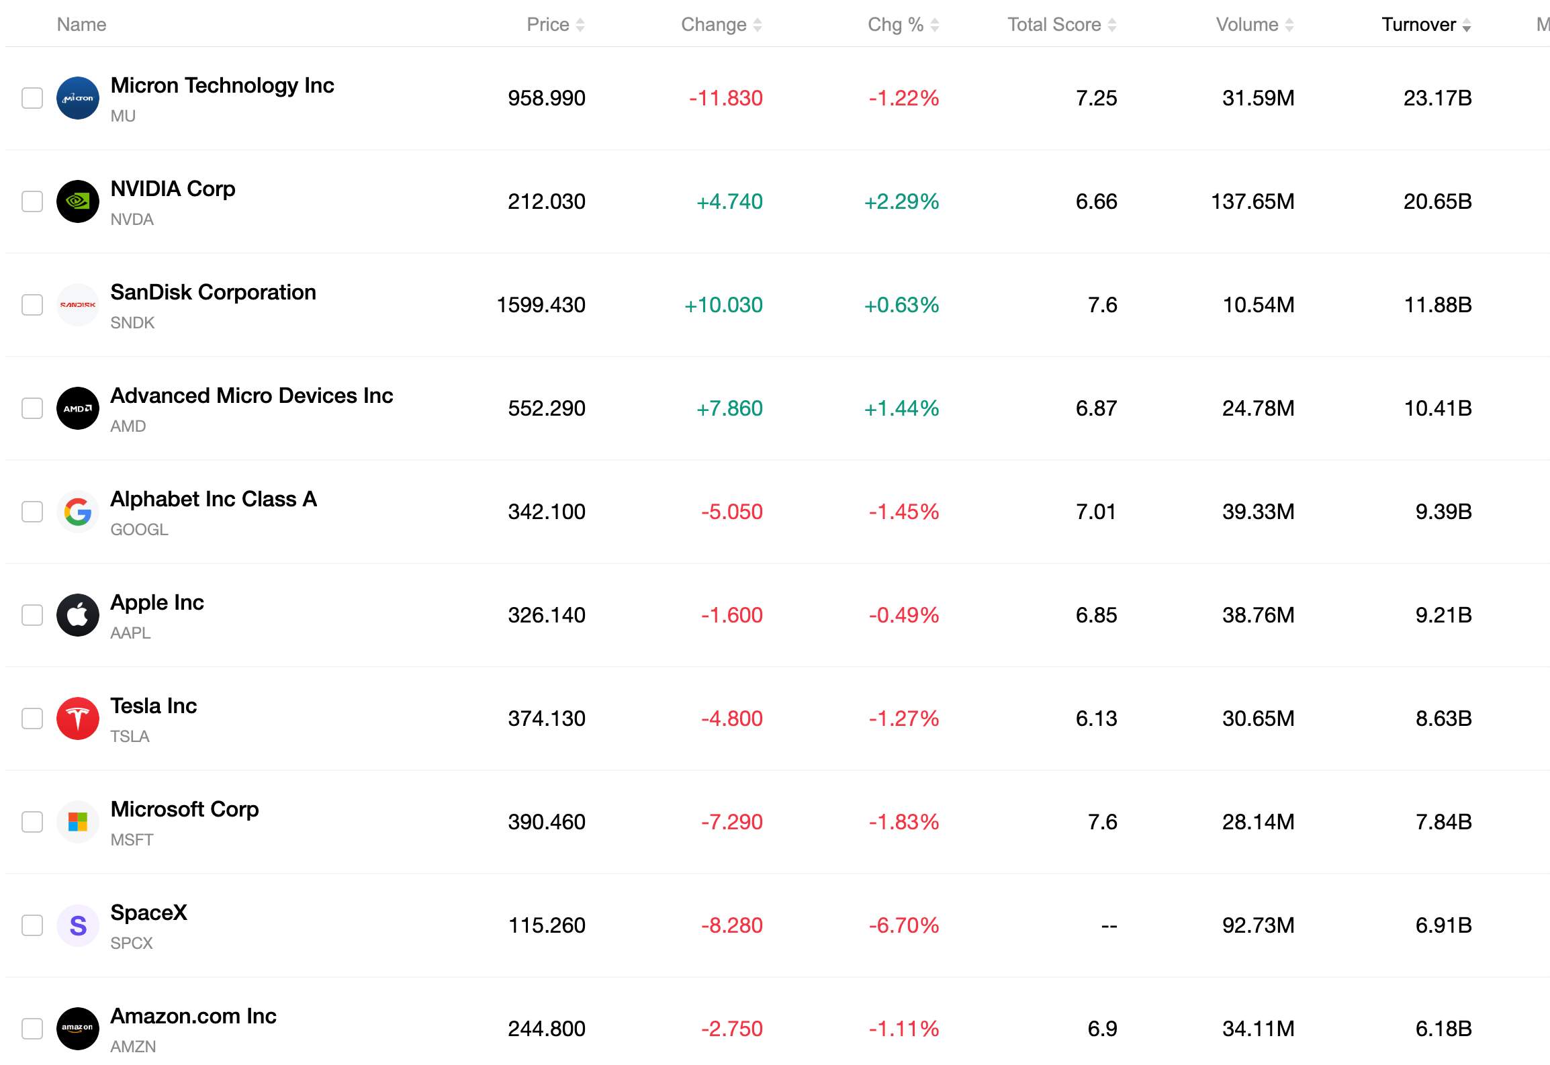Click the Micron Technology logo icon
1550x1065 pixels.
(78, 98)
